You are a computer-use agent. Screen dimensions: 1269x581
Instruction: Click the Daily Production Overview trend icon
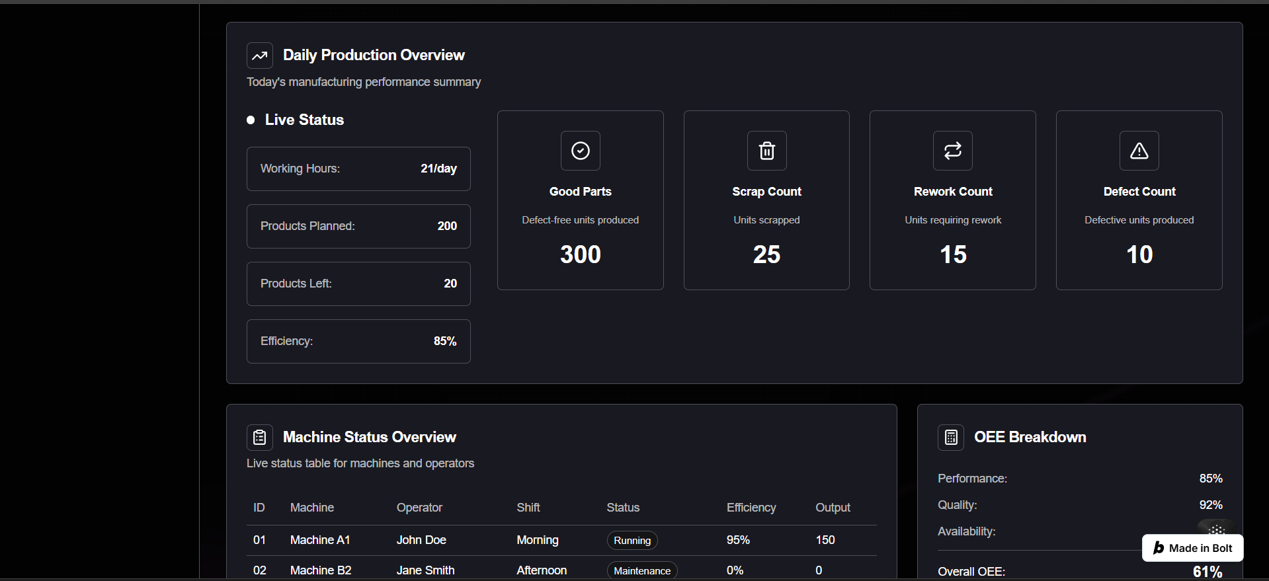[x=259, y=56]
